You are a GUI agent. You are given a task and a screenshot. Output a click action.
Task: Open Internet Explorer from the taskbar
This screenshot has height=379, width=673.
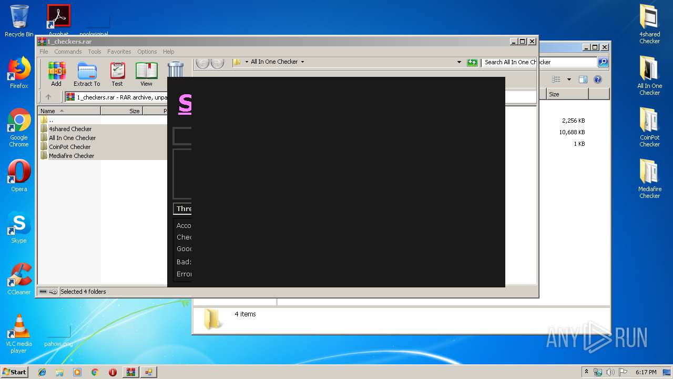[42, 372]
